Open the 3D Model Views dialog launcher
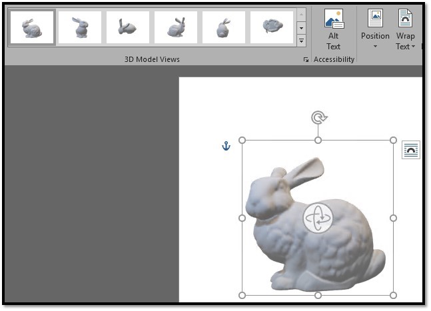Screen dimensions: 431x311 [306, 60]
